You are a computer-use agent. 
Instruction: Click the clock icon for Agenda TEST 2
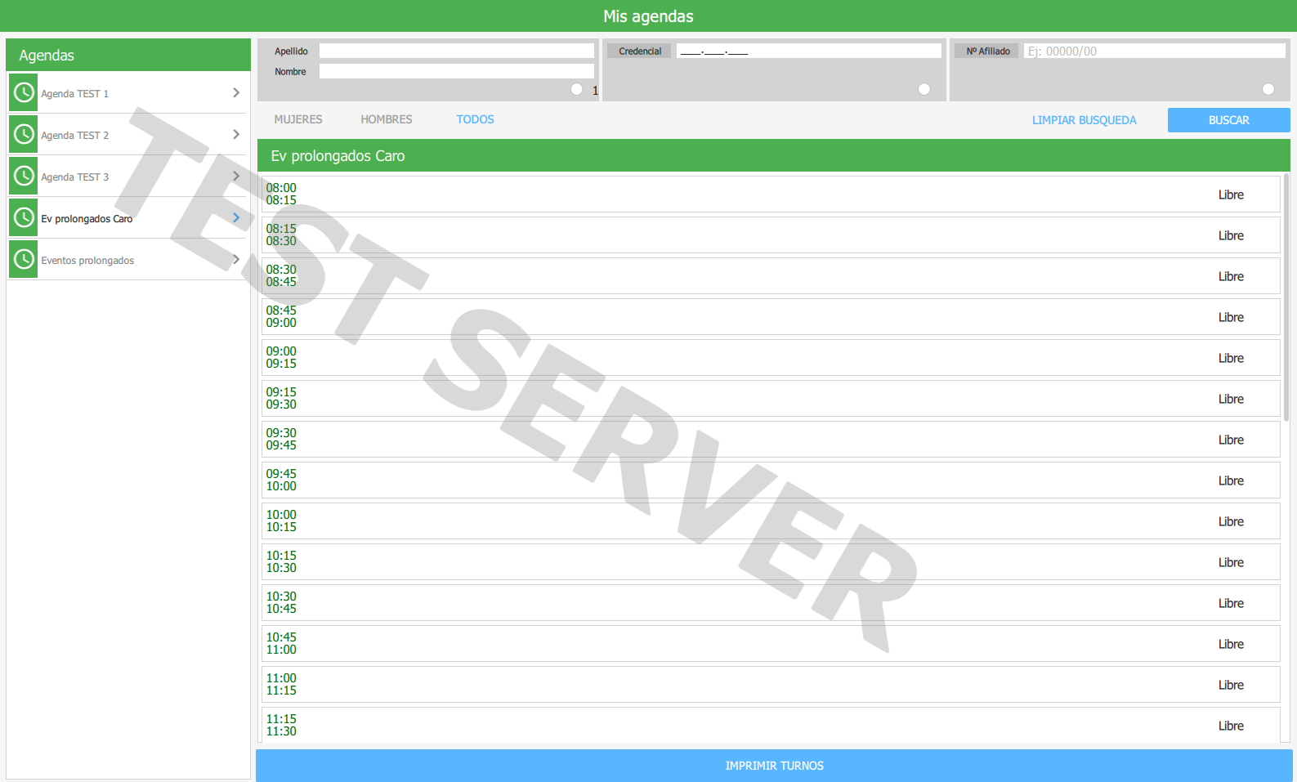tap(24, 134)
